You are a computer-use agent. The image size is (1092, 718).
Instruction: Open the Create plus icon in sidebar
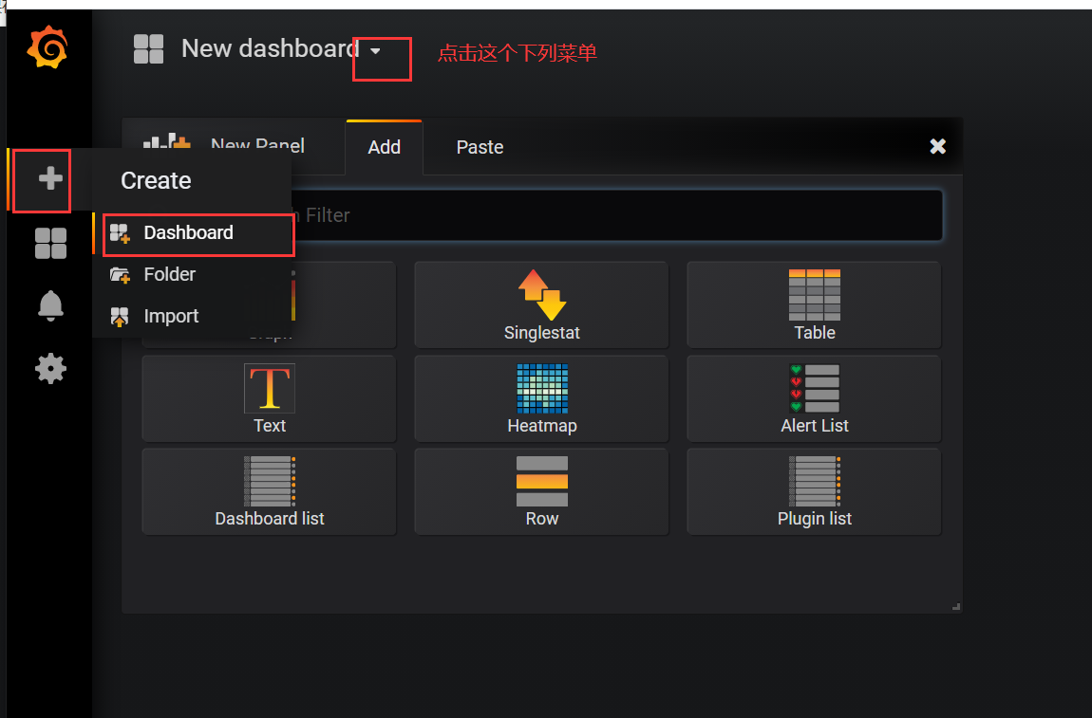coord(50,178)
